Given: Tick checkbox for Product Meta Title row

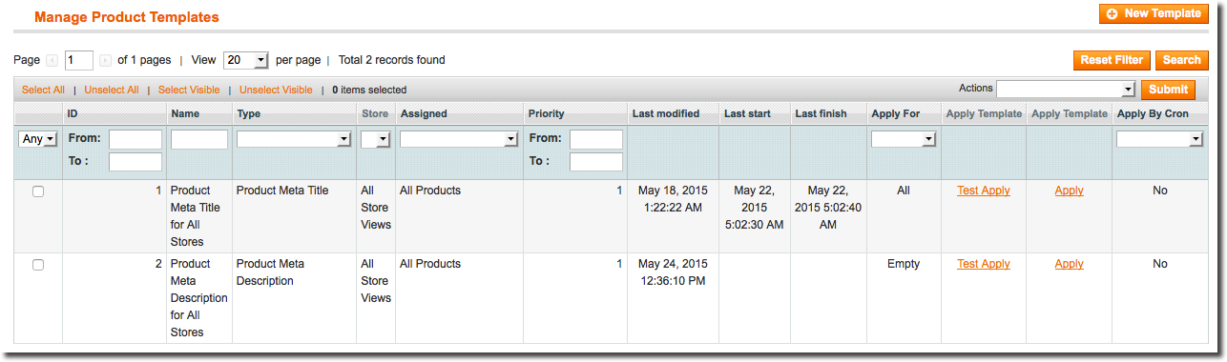Looking at the screenshot, I should click(38, 191).
